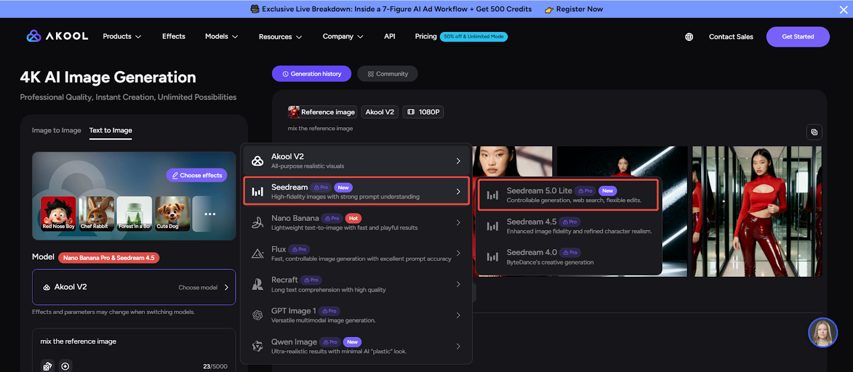Expand the Company dropdown
853x372 pixels.
click(343, 36)
